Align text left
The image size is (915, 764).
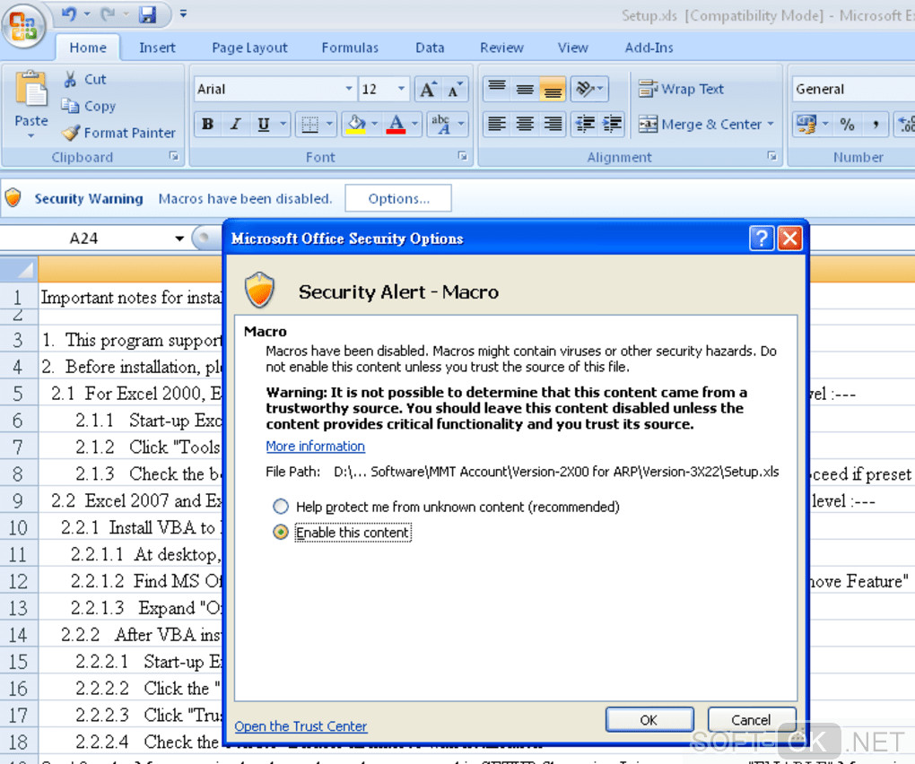[x=497, y=125]
